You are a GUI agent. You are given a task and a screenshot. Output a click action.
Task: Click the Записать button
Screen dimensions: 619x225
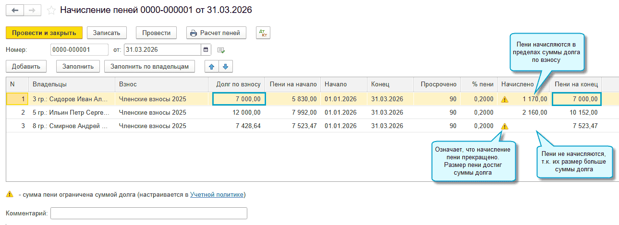tap(107, 33)
